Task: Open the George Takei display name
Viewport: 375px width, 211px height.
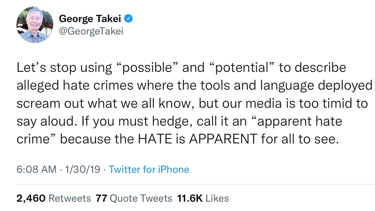Action: pyautogui.click(x=90, y=19)
